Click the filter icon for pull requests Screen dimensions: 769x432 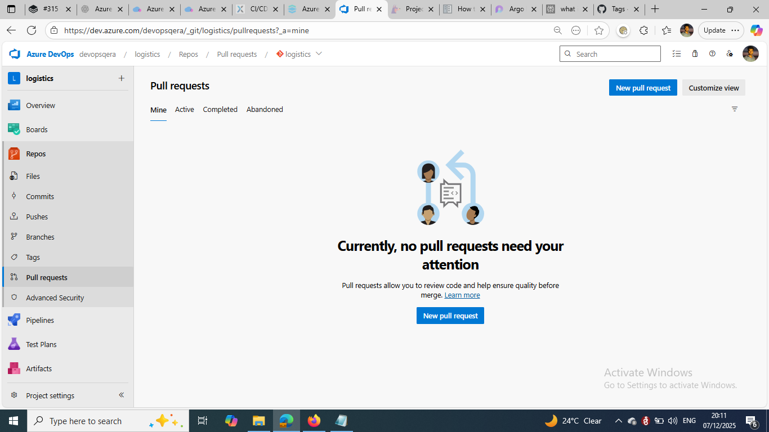735,109
